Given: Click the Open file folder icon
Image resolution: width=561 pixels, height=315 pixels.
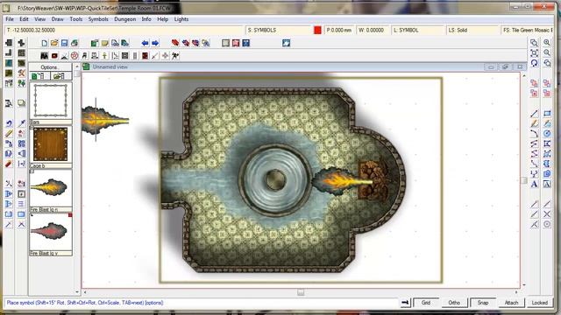Looking at the screenshot, I should pos(54,43).
